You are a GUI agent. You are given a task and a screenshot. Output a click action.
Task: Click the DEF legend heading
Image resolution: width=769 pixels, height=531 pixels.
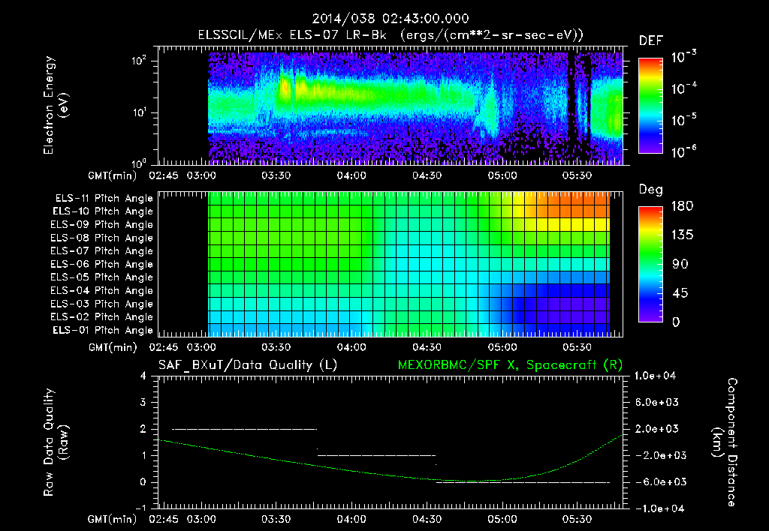[x=651, y=40]
